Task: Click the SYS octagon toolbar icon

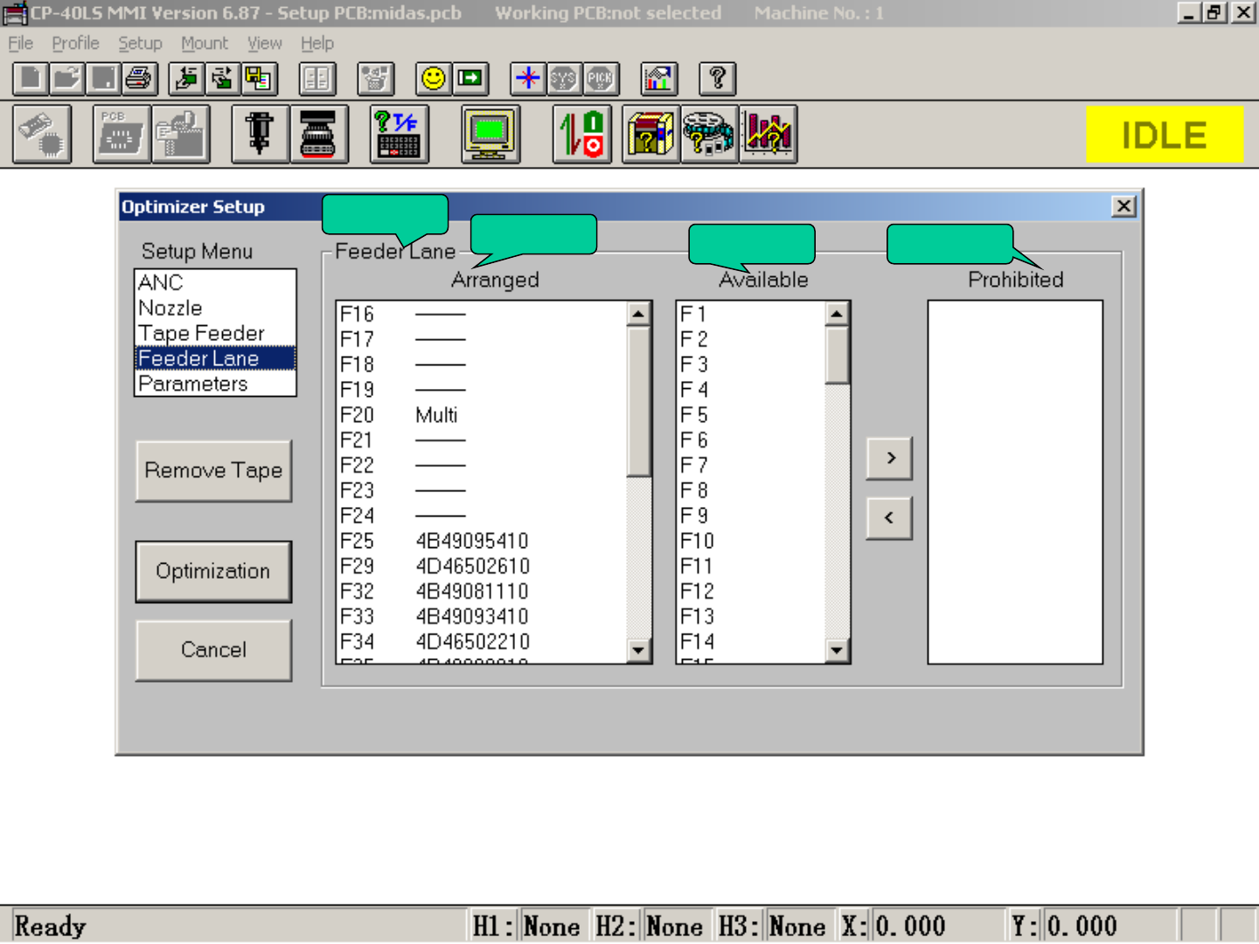Action: pyautogui.click(x=563, y=79)
